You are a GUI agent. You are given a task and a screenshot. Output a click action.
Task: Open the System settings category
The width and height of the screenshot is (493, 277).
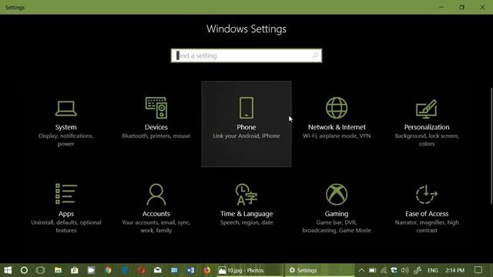point(65,124)
